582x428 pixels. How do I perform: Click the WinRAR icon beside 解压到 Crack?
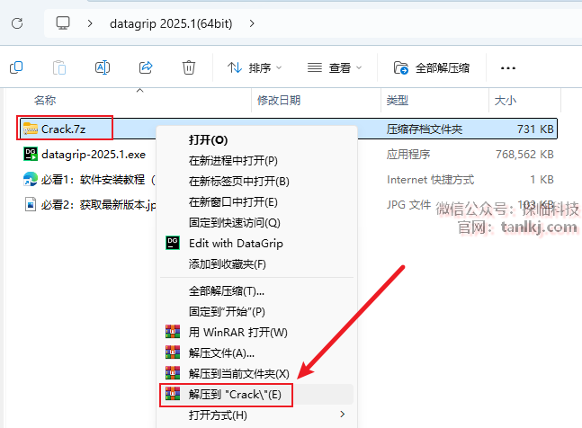(173, 394)
